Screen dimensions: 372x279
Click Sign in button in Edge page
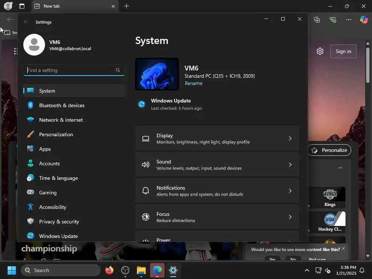click(x=343, y=51)
